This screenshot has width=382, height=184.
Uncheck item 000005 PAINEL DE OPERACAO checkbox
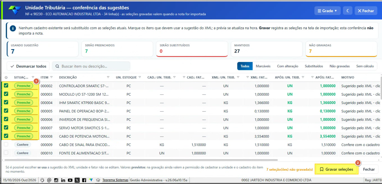pos(6,111)
